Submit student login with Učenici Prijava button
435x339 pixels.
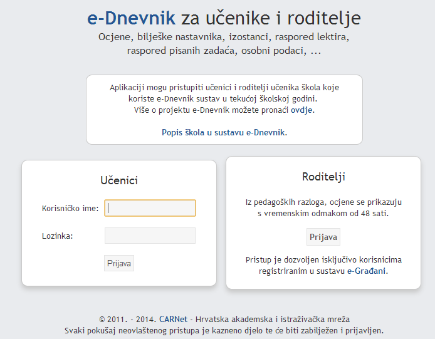coord(119,263)
